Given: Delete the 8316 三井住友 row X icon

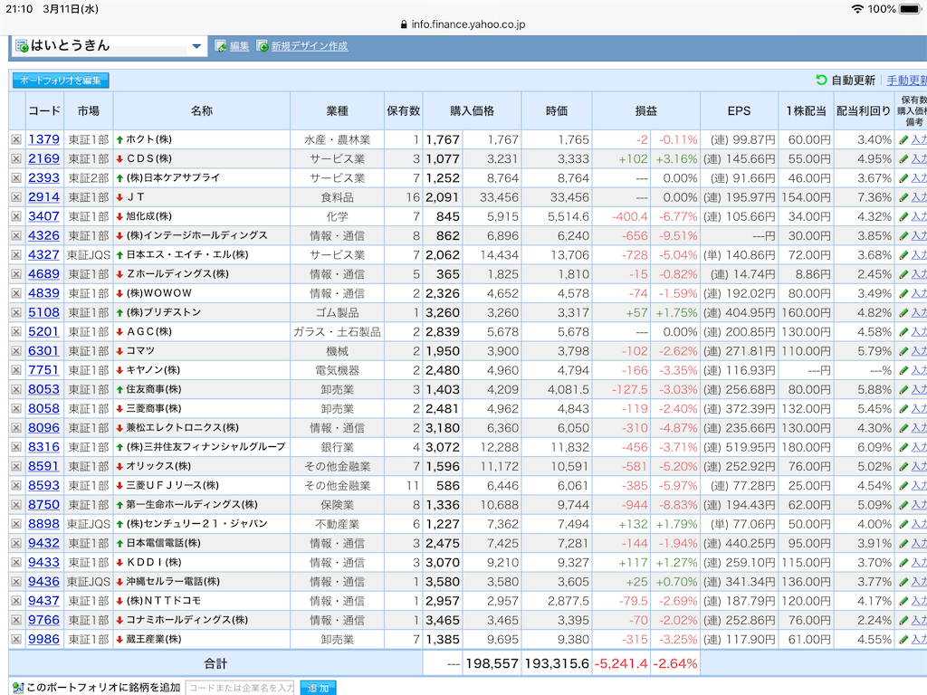Looking at the screenshot, I should pos(16,447).
